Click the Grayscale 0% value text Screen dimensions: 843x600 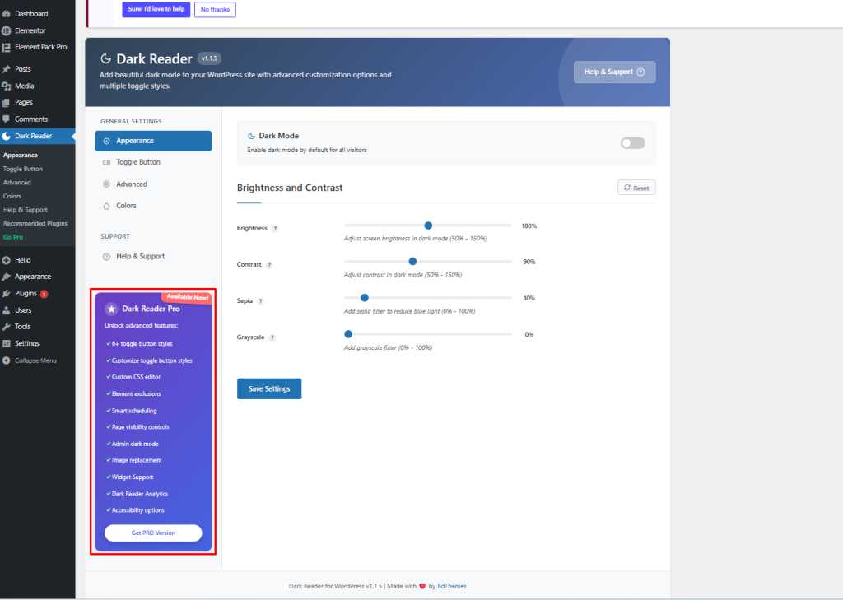(529, 335)
